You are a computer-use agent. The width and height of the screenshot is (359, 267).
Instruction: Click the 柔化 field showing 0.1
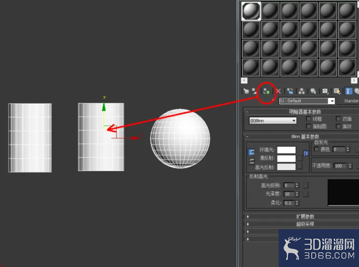tap(289, 202)
